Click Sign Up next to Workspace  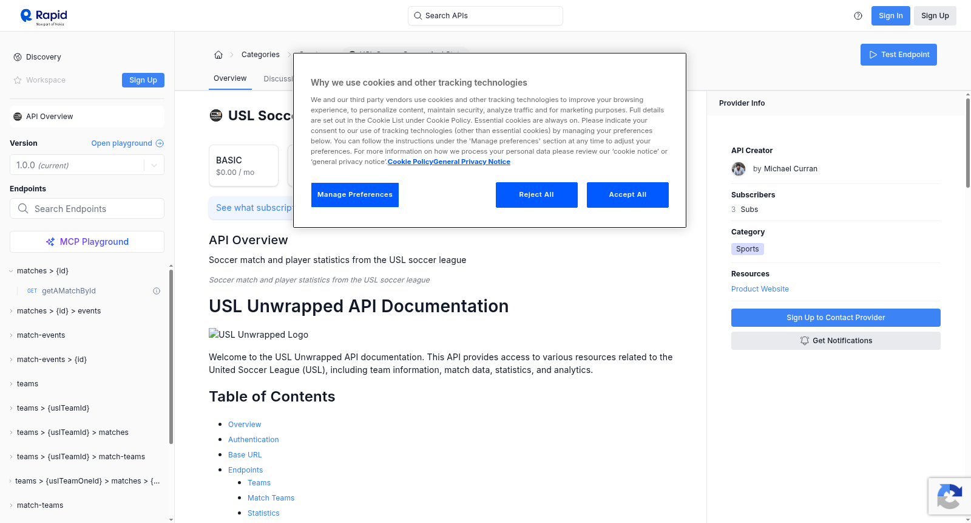143,80
